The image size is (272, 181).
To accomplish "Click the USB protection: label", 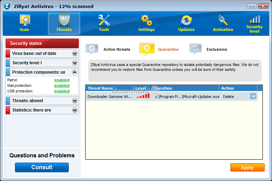I will point(20,91).
